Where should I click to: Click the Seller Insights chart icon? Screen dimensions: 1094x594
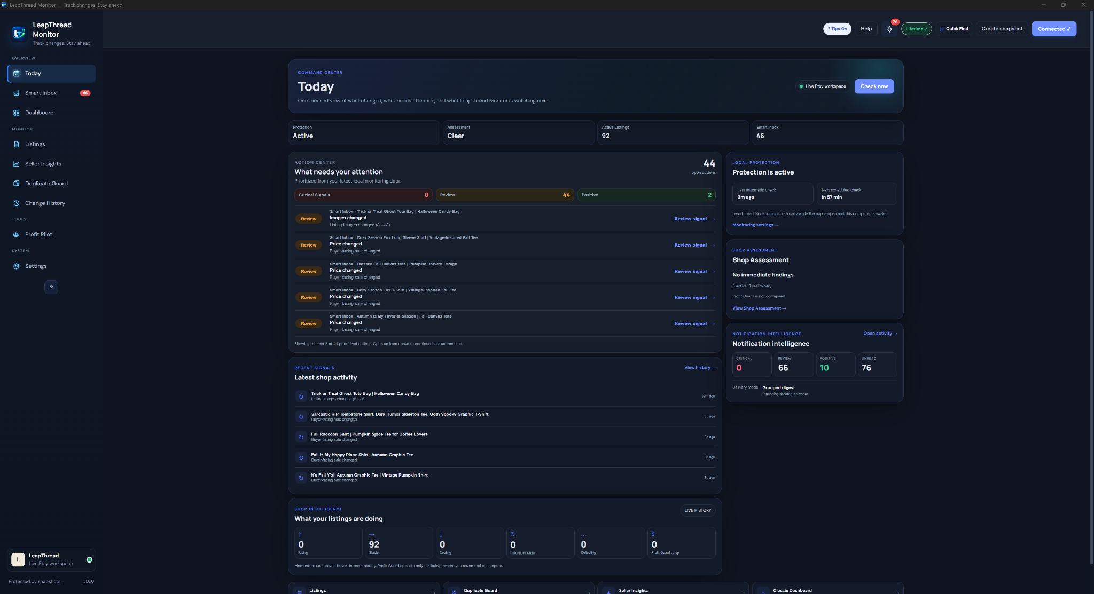point(16,164)
